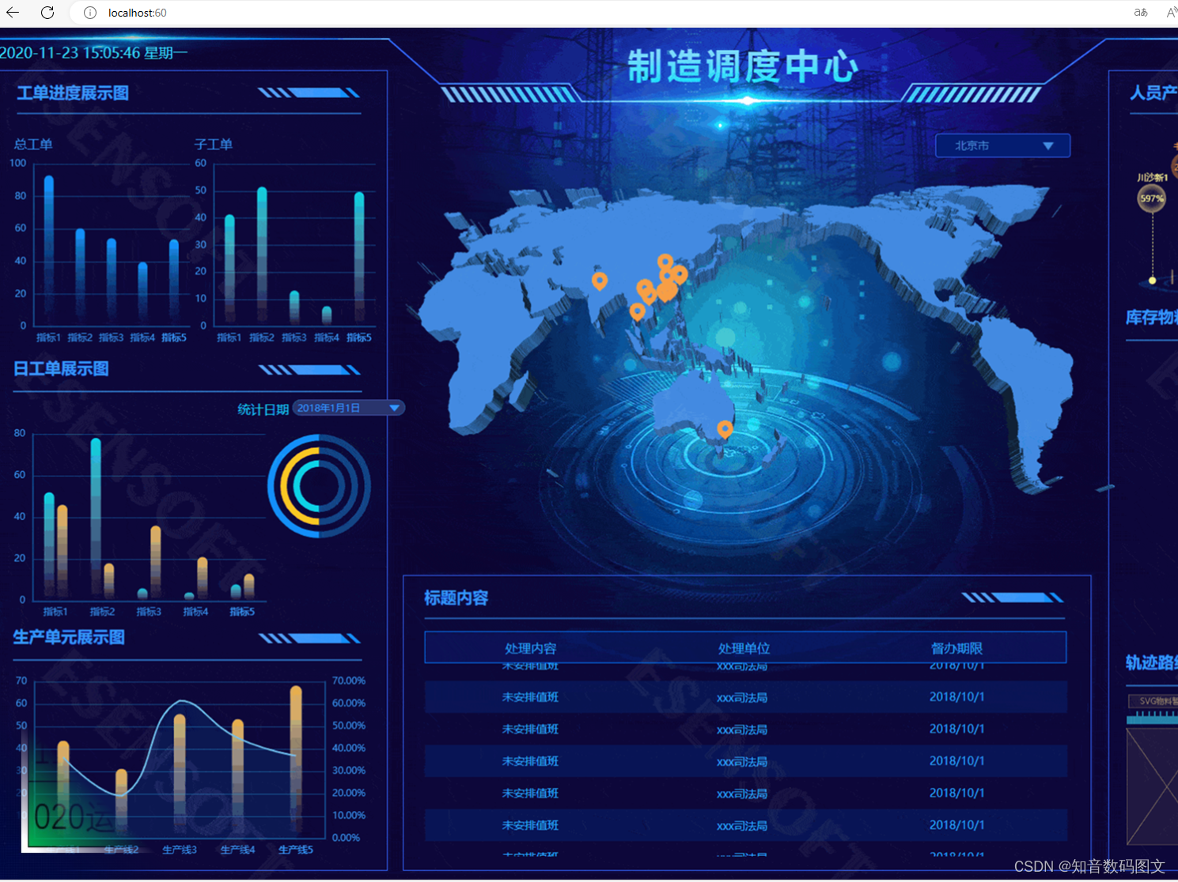Click the 生产单元展示图 panel title
The image size is (1178, 882).
[x=69, y=637]
